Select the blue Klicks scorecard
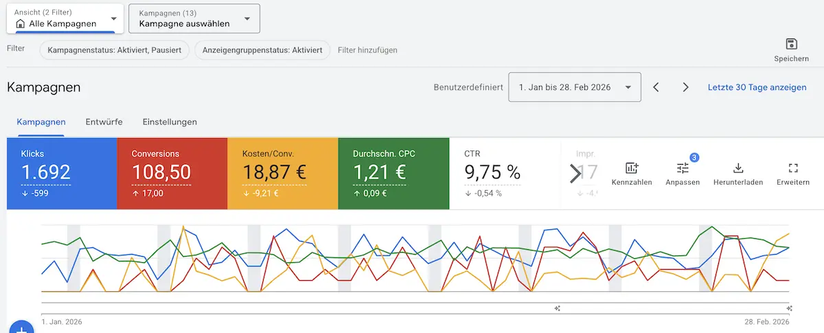Screen dimensions: 824x333 [x=62, y=173]
